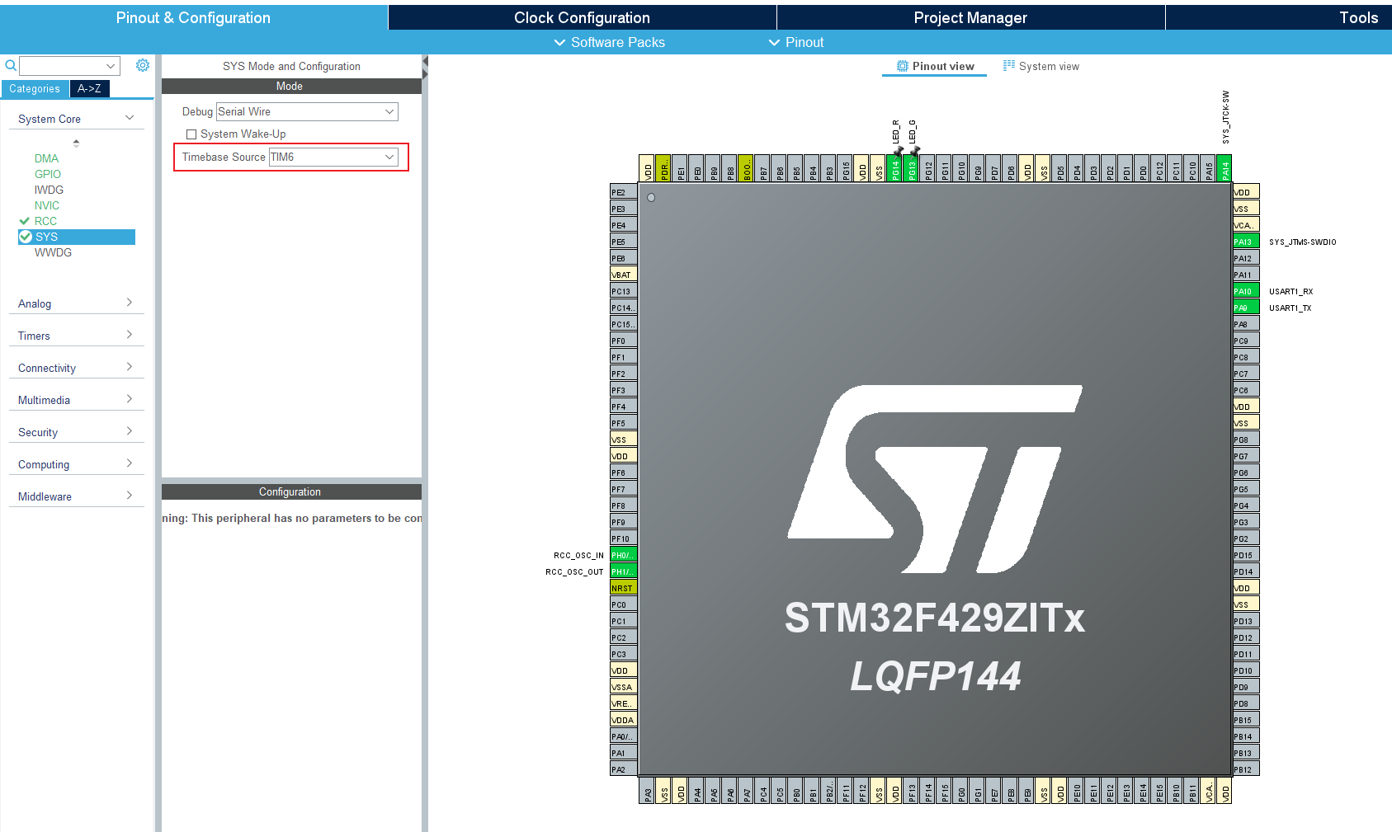This screenshot has height=832, width=1392.
Task: Click the System view grid icon
Action: 1009,65
